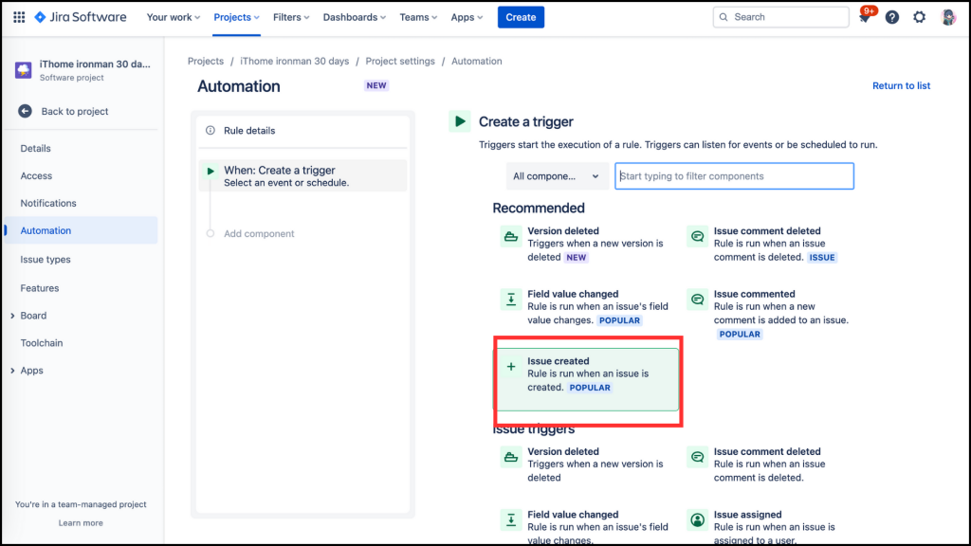The image size is (971, 546).
Task: Click the Field value changed icon under Issue triggers
Action: (511, 520)
